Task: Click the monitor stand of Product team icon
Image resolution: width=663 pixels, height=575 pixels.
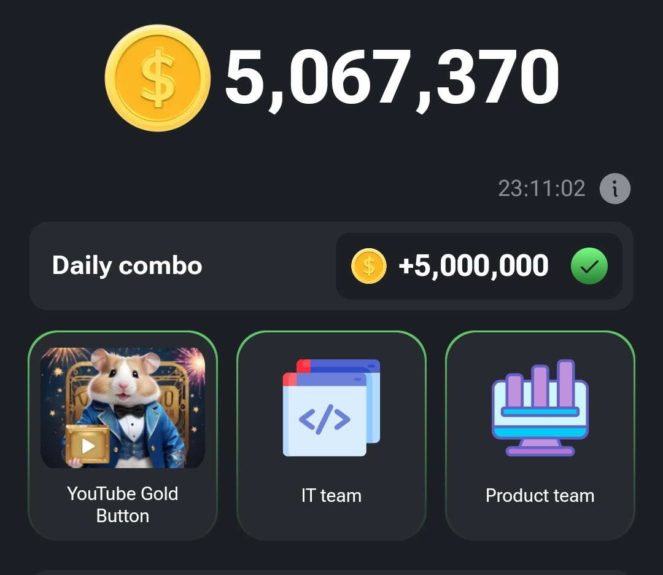Action: point(540,447)
